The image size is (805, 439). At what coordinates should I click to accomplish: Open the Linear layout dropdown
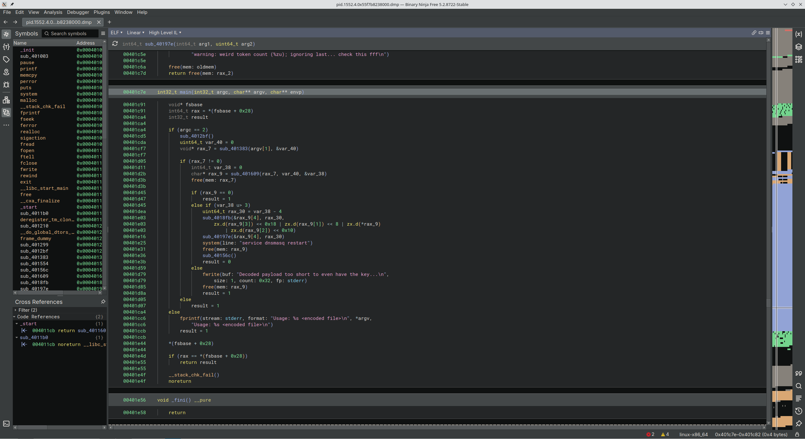[136, 33]
